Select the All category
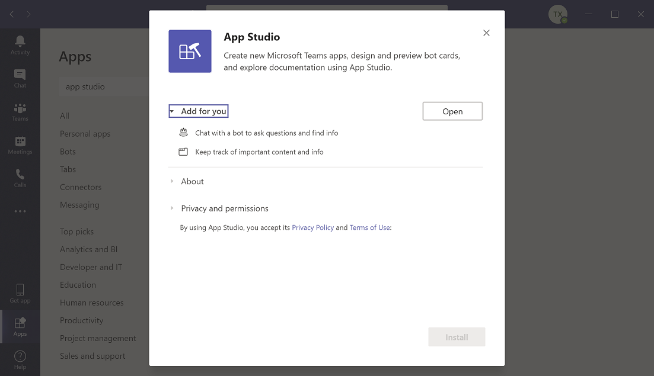Viewport: 654px width, 376px height. (x=65, y=115)
